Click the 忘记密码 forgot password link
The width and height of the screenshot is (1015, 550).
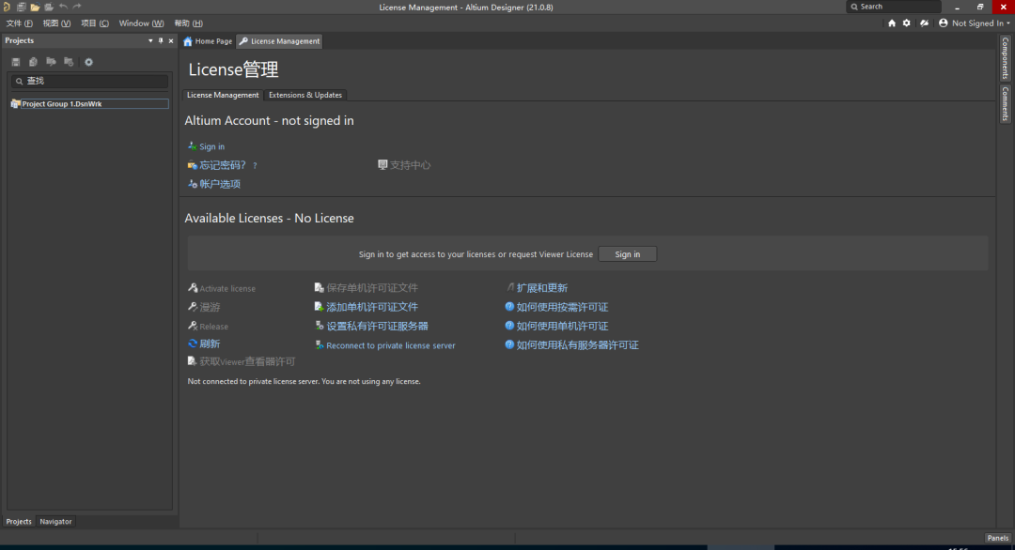tap(223, 164)
